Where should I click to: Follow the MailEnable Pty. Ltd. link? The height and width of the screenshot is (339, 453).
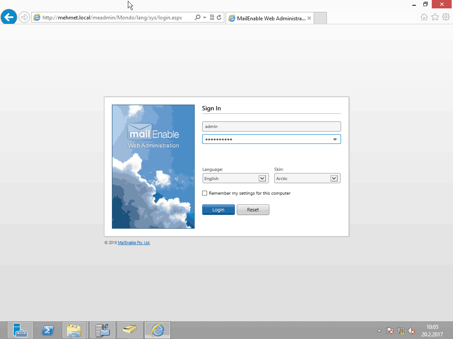click(x=134, y=243)
